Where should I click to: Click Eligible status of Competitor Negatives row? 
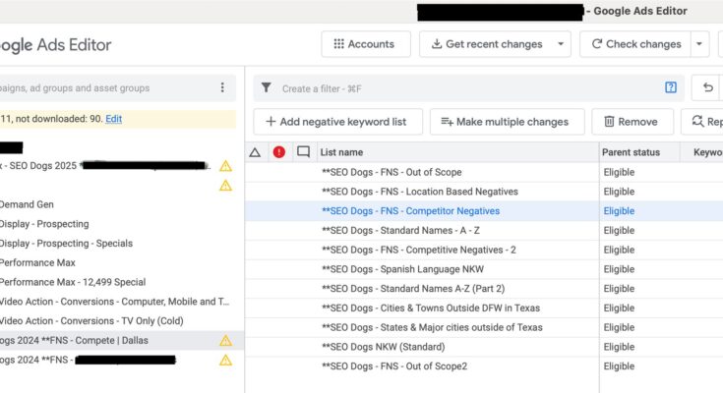(x=619, y=211)
